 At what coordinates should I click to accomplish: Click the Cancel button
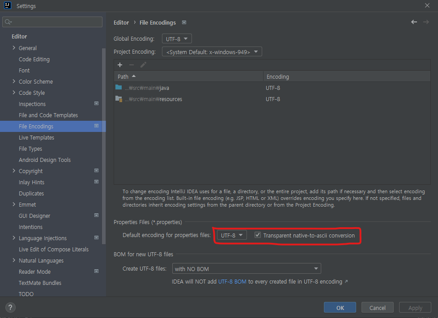pyautogui.click(x=378, y=308)
